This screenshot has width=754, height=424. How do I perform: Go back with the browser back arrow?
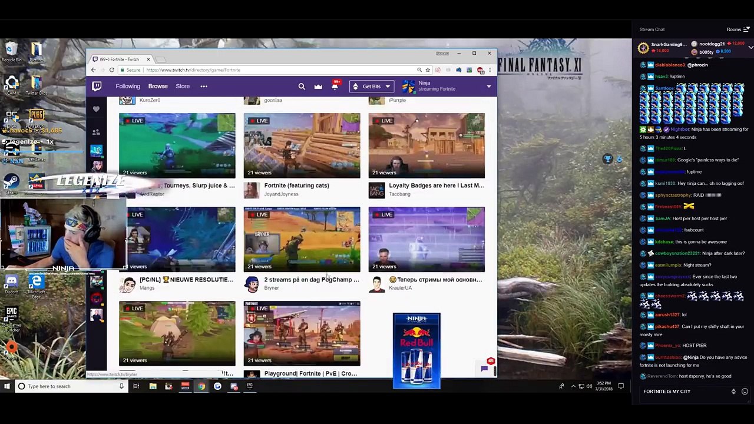pos(93,70)
